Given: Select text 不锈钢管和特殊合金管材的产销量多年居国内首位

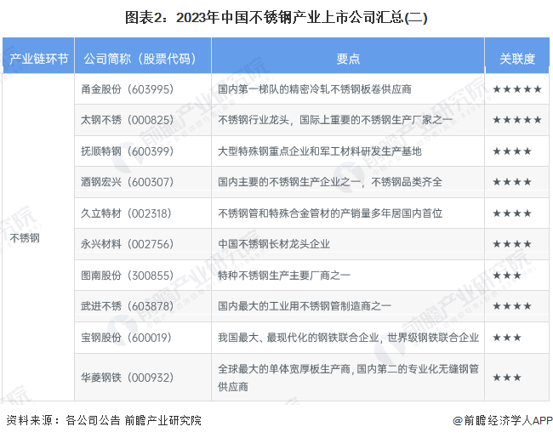Looking at the screenshot, I should click(330, 213).
